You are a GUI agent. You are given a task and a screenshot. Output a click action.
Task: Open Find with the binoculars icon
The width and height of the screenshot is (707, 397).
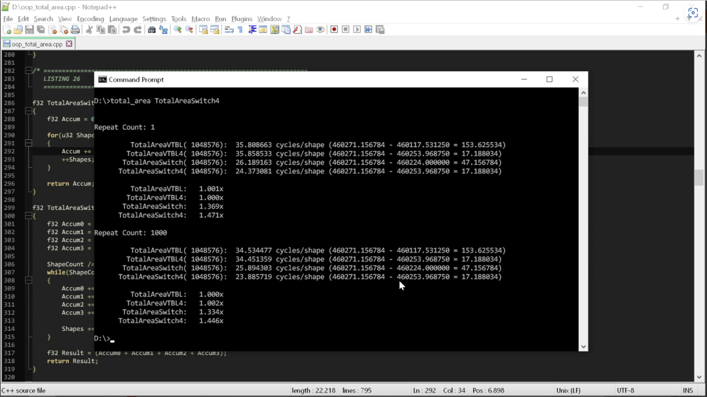152,29
